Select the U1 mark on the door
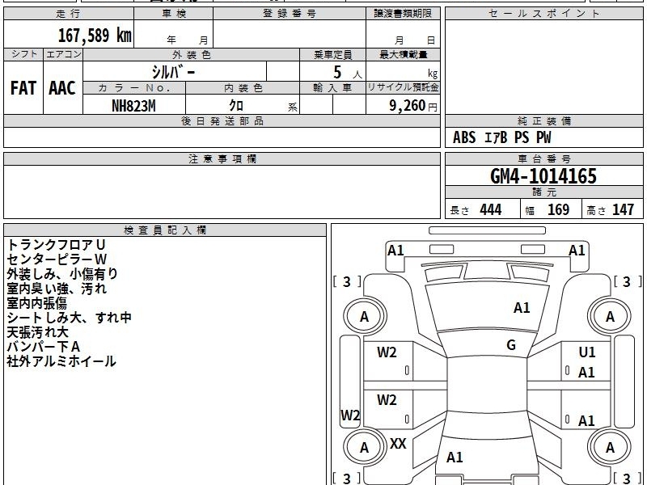Viewport: 647px width, 485px height. [587, 352]
